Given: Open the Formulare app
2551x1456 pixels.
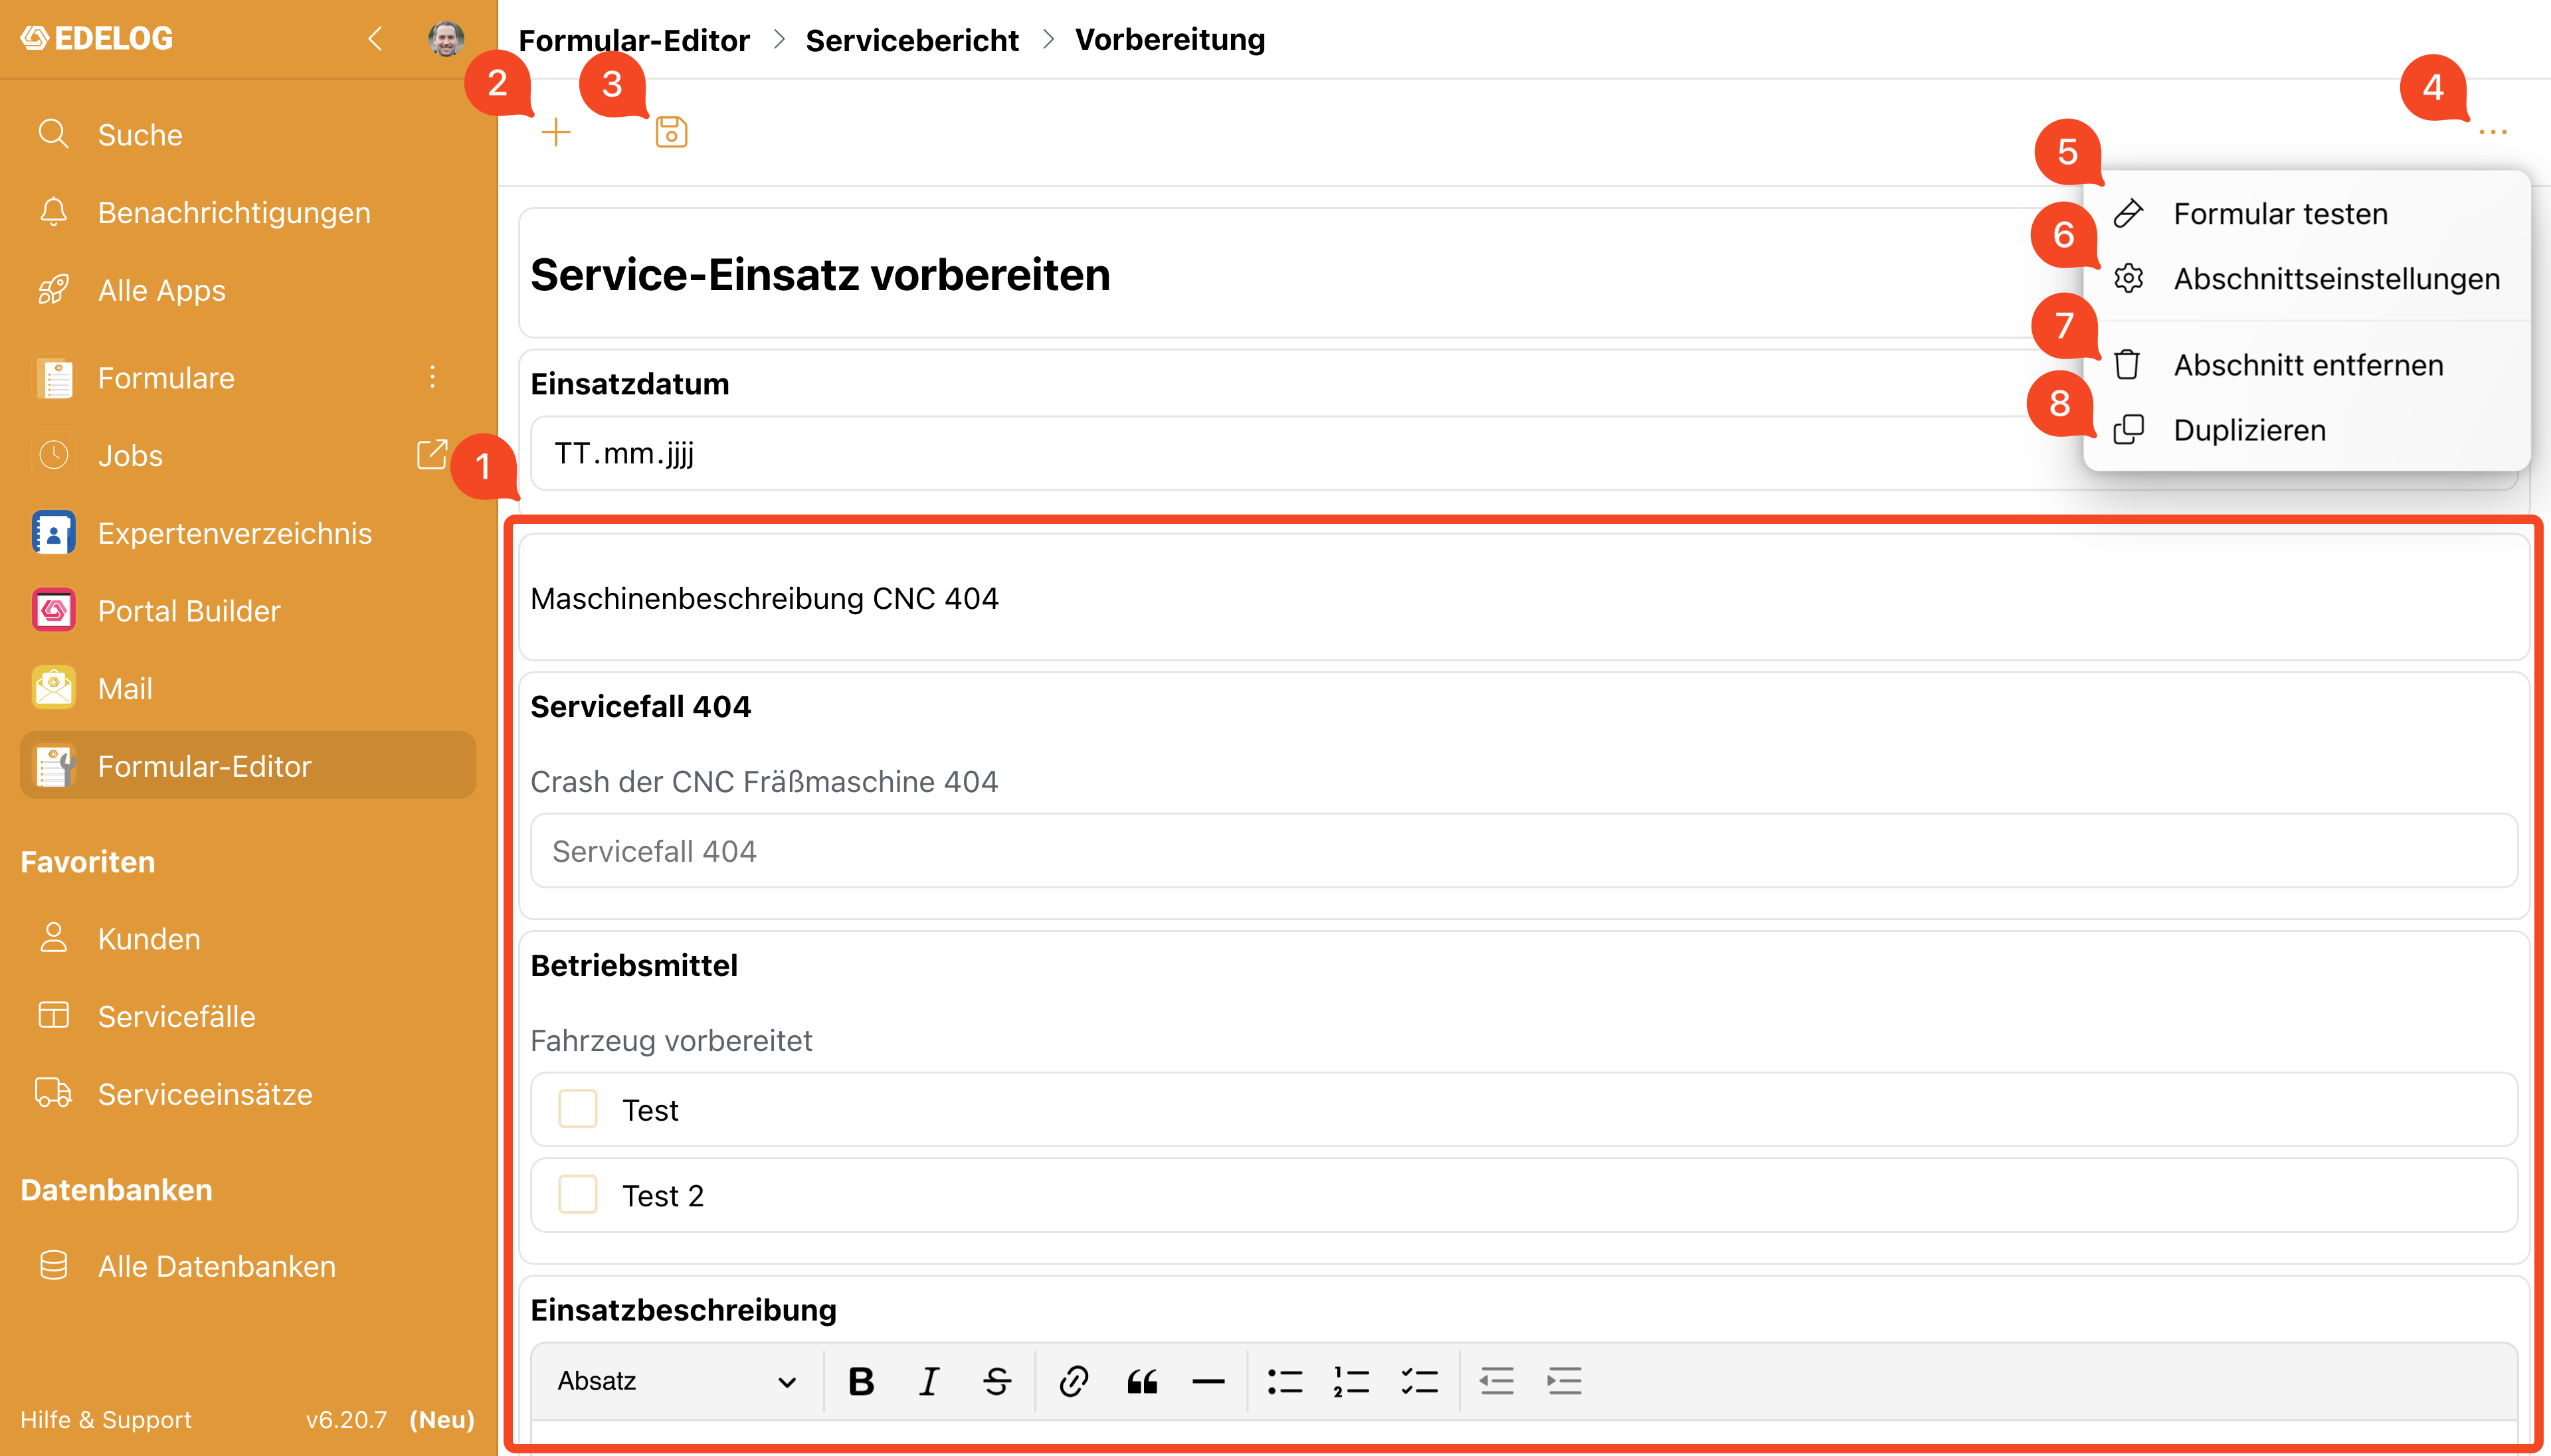Looking at the screenshot, I should 166,377.
